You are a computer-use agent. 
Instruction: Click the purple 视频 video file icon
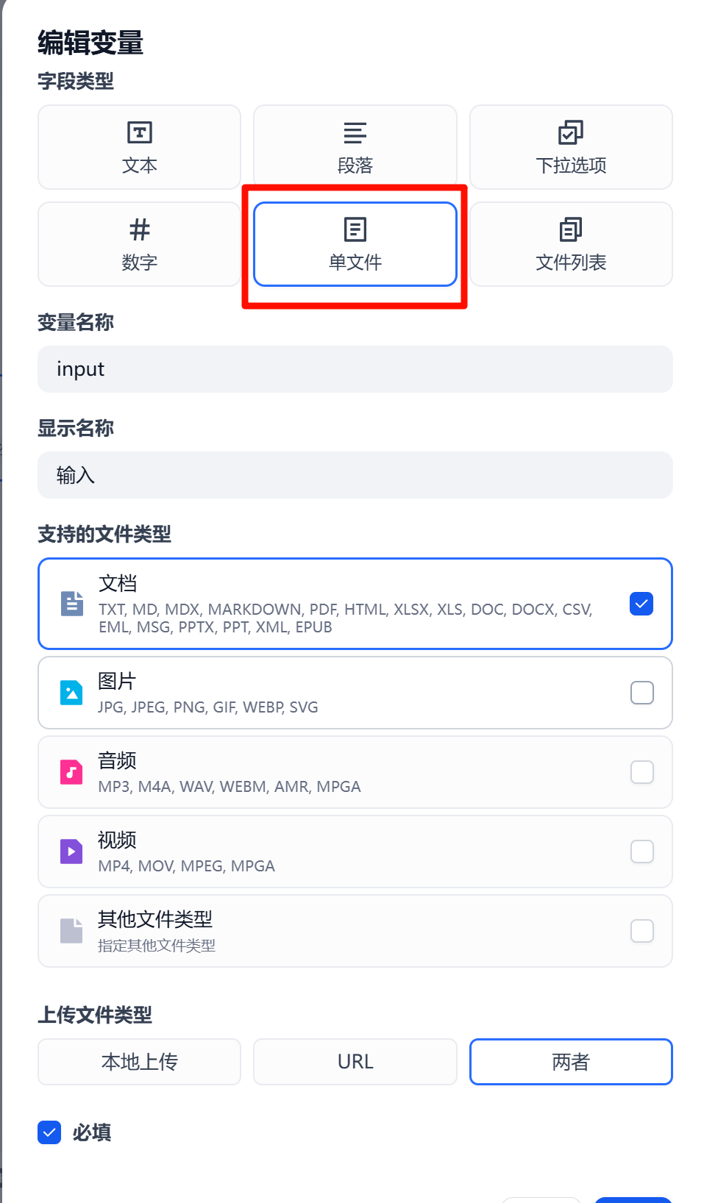tap(71, 852)
